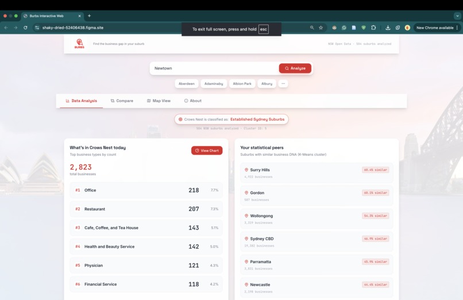Click the green shield extension icon
The image size is (463, 300).
[364, 28]
